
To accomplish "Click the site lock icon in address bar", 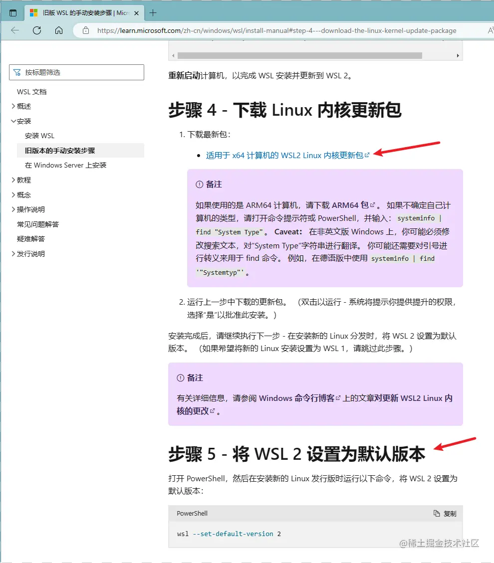I will (86, 30).
